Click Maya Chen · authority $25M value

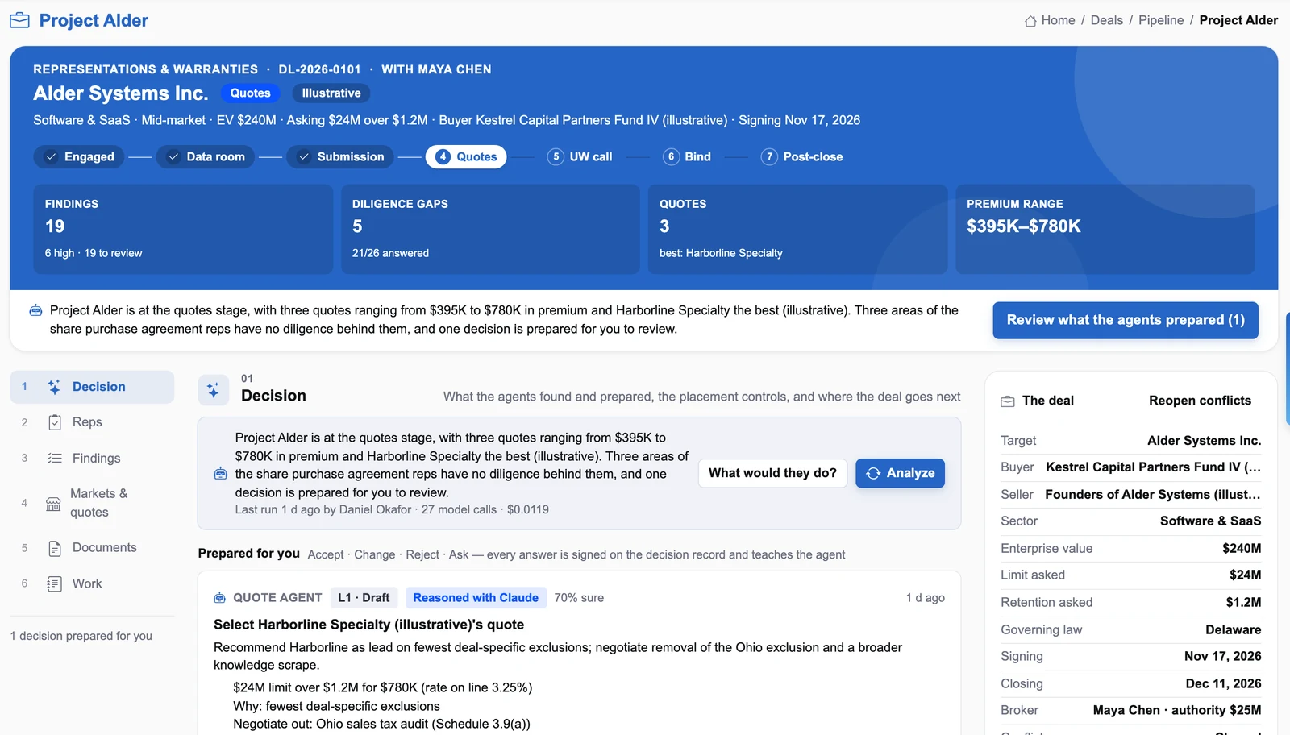tap(1177, 710)
